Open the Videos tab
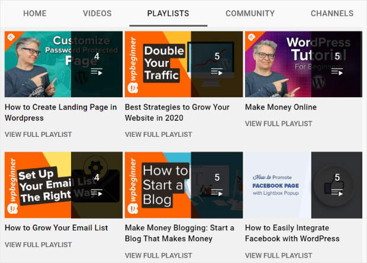This screenshot has width=367, height=263. (97, 14)
